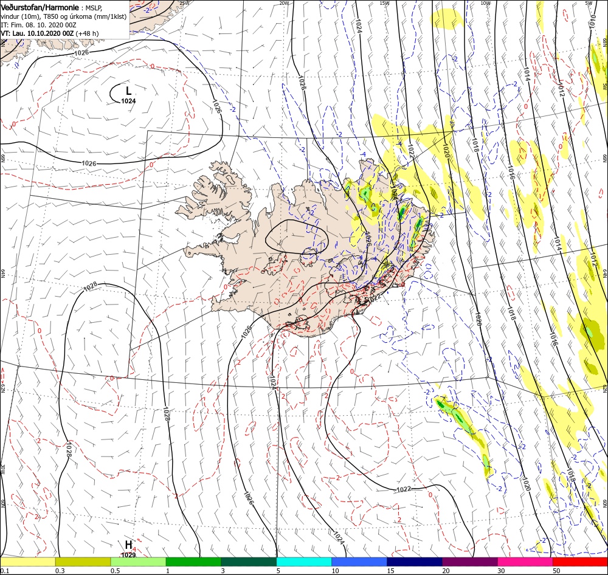The width and height of the screenshot is (608, 575).
Task: Click the '20W' longitude label
Action: [284, 3]
